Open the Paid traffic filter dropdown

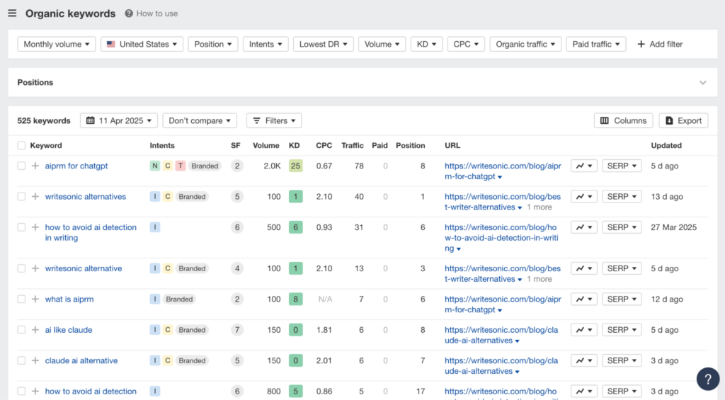[x=596, y=44]
